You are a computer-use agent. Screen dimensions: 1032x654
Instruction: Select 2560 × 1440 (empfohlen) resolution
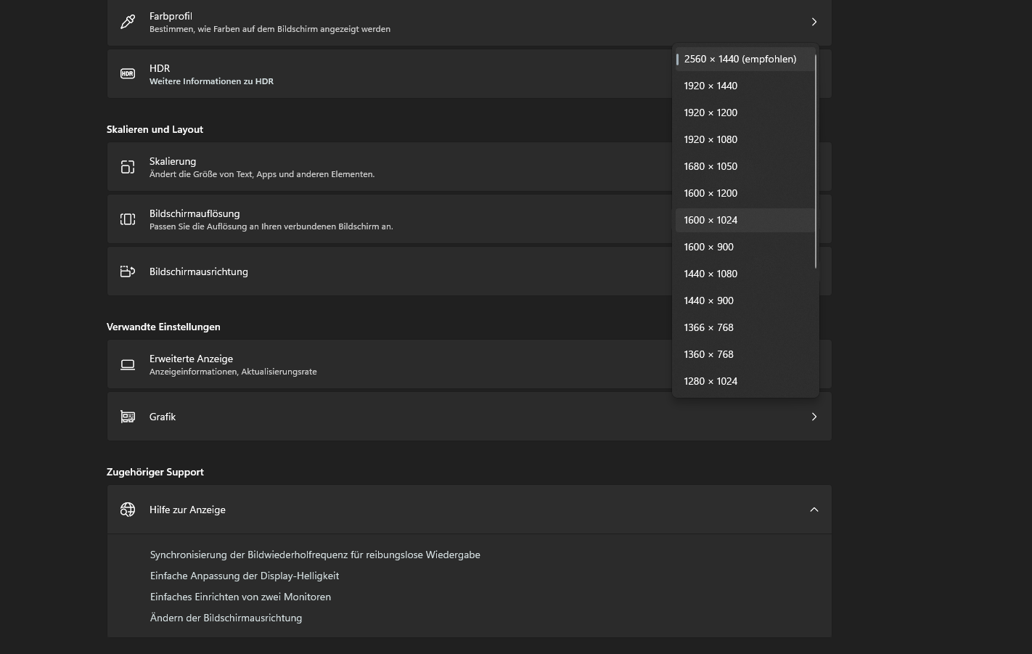point(740,60)
